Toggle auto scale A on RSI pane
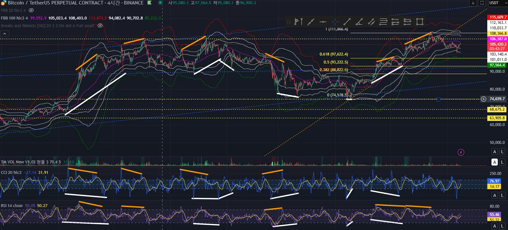This screenshot has height=230, width=508. click(495, 226)
